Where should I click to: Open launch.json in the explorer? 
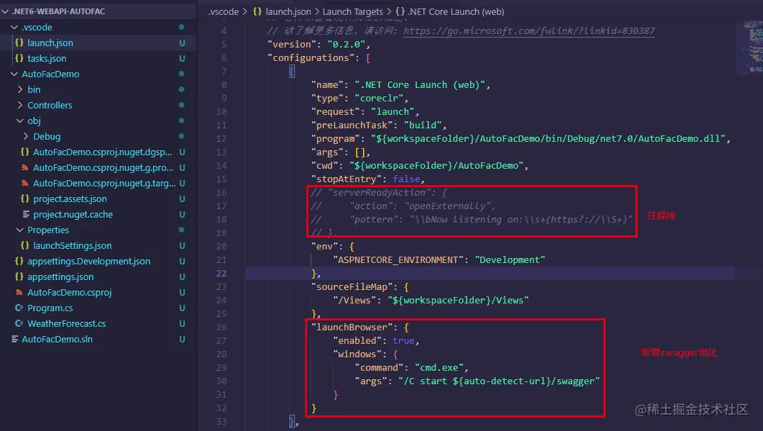[50, 43]
